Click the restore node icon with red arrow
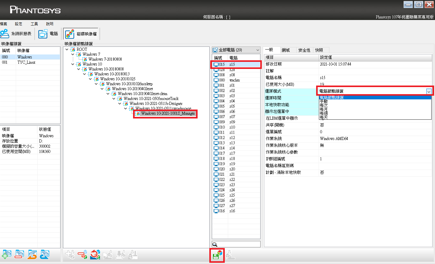The image size is (435, 264). coord(95,254)
